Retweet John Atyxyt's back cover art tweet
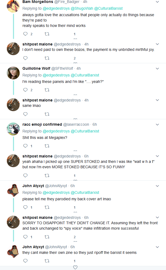The image size is (166, 270). (x=47, y=207)
